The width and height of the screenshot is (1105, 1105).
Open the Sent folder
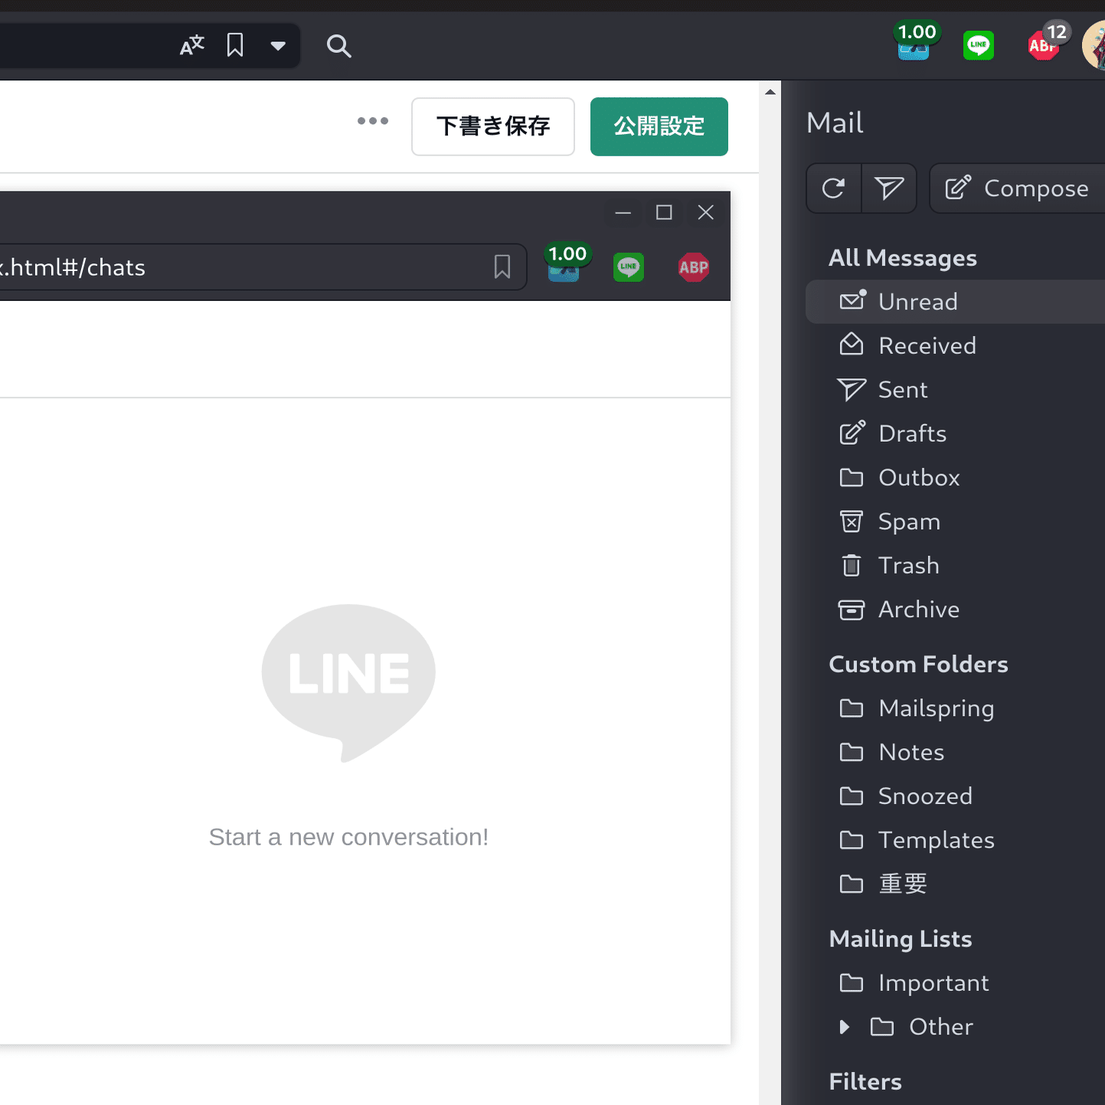[955, 390]
